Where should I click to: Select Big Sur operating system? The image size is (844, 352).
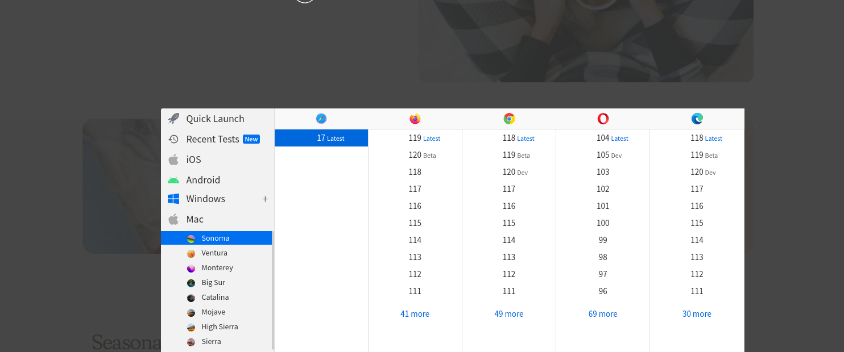213,283
